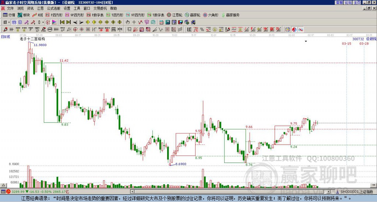
Task: Select the red pencil drawing tool
Action: (x=5, y=29)
